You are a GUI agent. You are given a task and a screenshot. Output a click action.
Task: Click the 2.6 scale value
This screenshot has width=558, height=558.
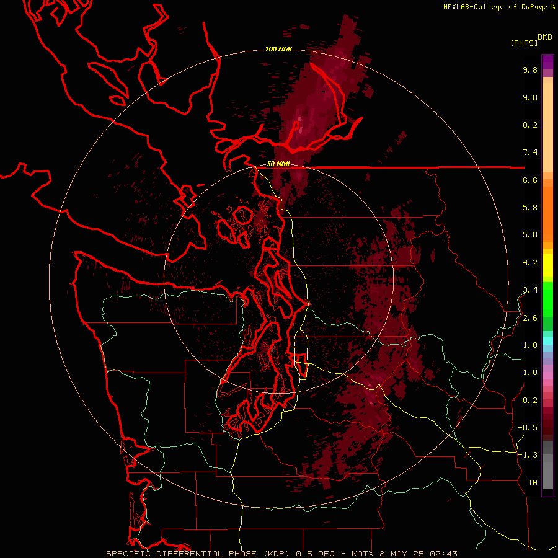(530, 318)
